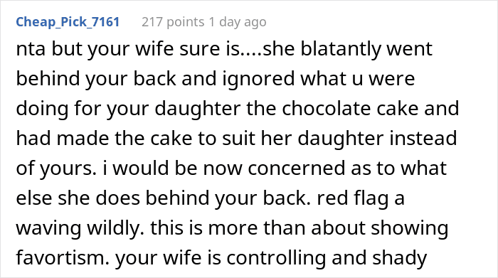Click the word 'ignored' in second line
Image resolution: width=498 pixels, height=278 pixels.
point(258,79)
